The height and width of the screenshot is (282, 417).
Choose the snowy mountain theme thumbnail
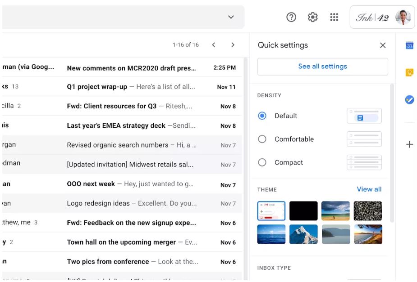click(303, 234)
